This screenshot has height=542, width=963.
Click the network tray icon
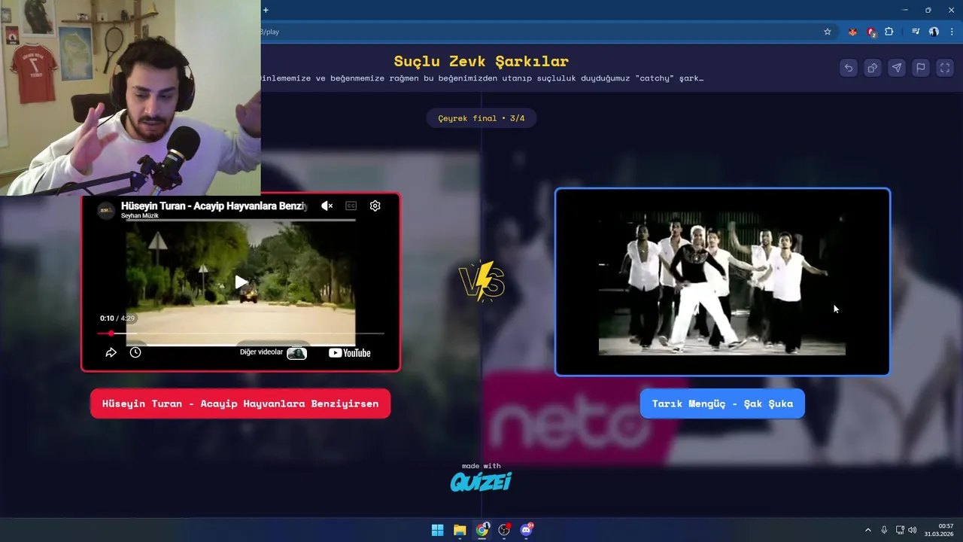coord(900,530)
